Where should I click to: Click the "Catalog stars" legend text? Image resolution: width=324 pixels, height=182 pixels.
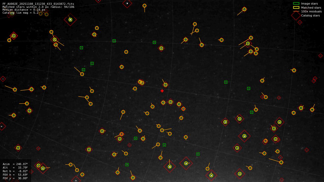310,15
